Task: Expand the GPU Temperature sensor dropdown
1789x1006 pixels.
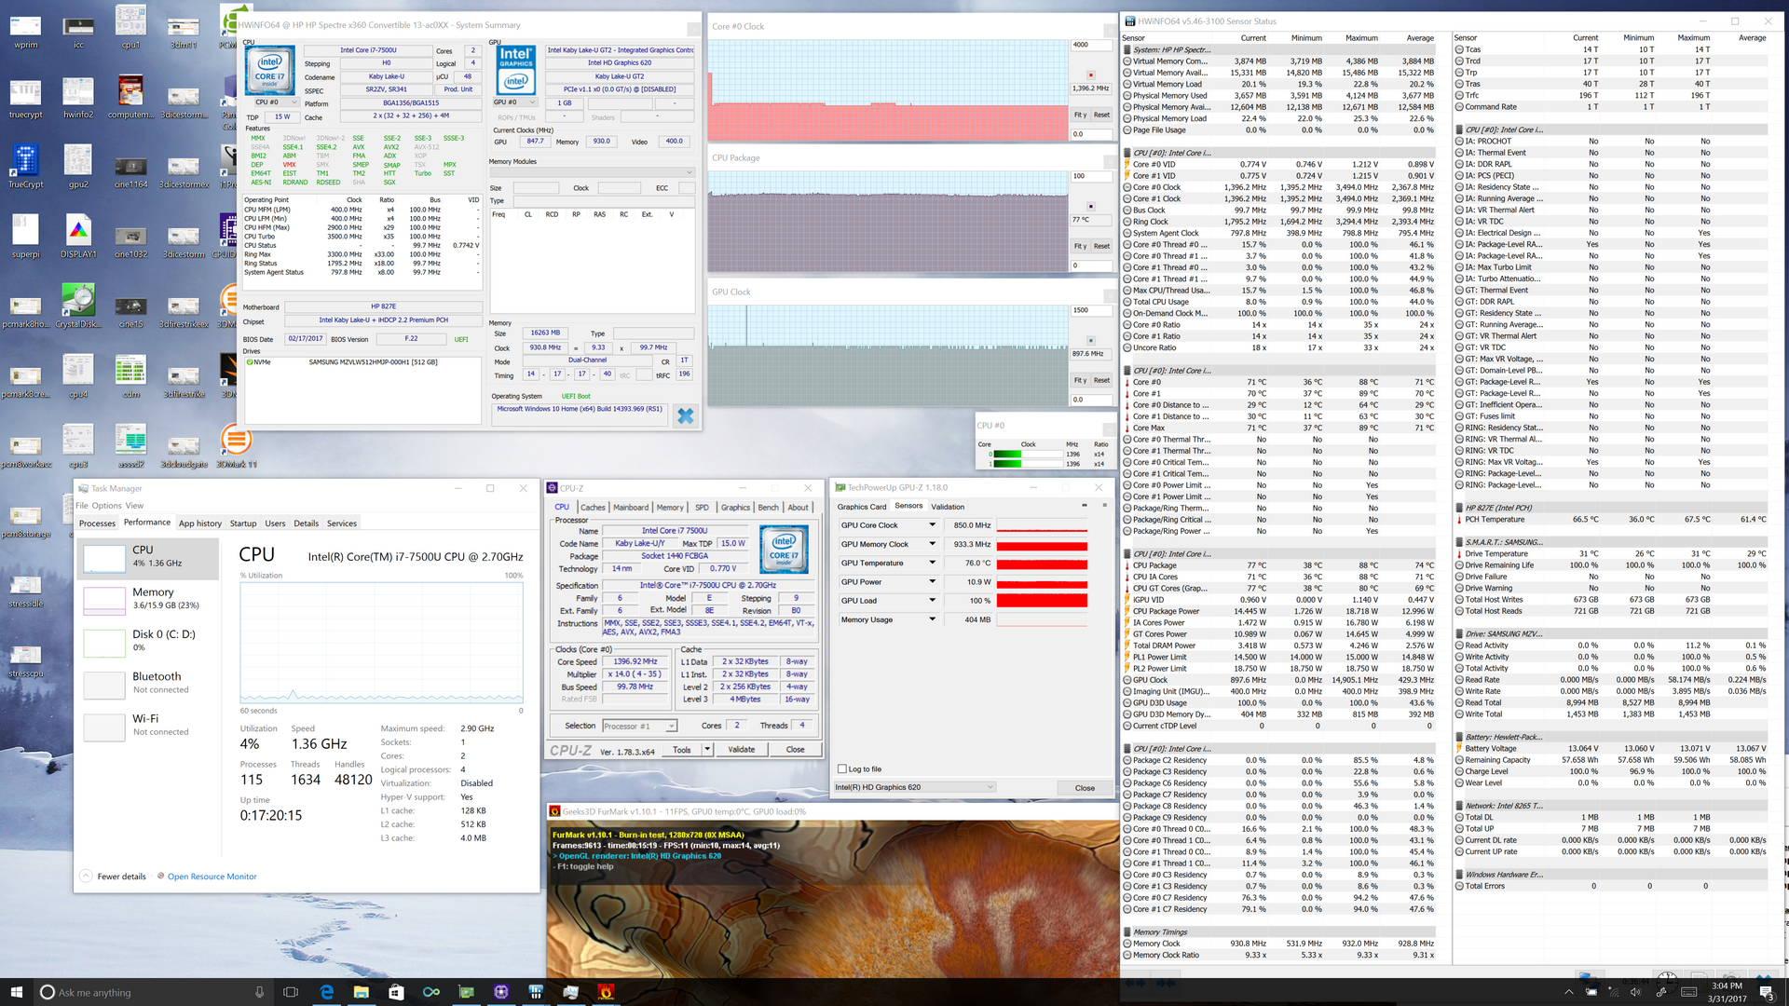Action: coord(931,563)
